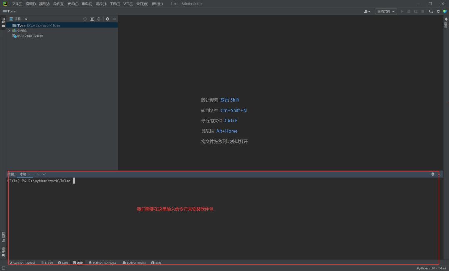
Task: Click the expand all icon in project panel
Action: pos(92,19)
